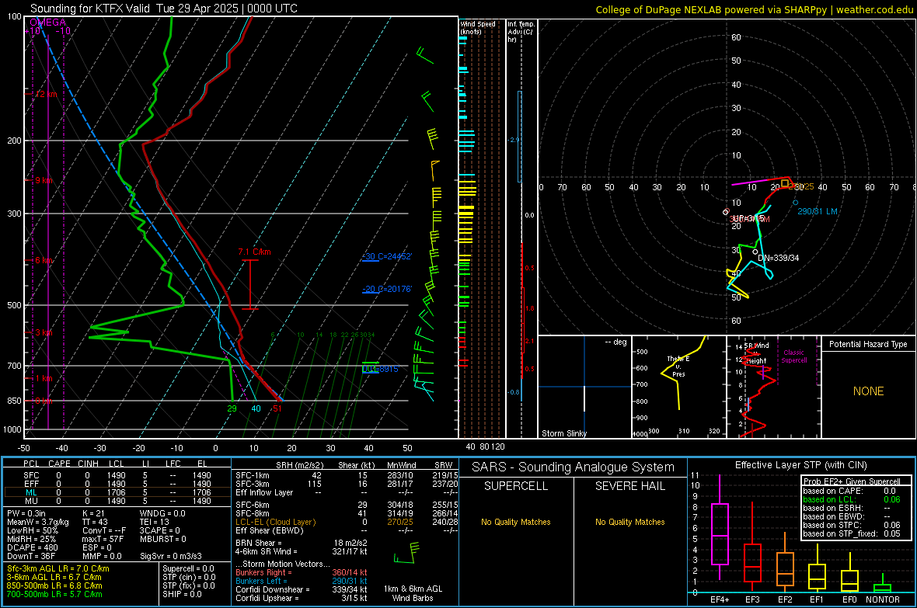This screenshot has height=608, width=917.
Task: Click the Corfidi Downshear vector line
Action: point(302,590)
